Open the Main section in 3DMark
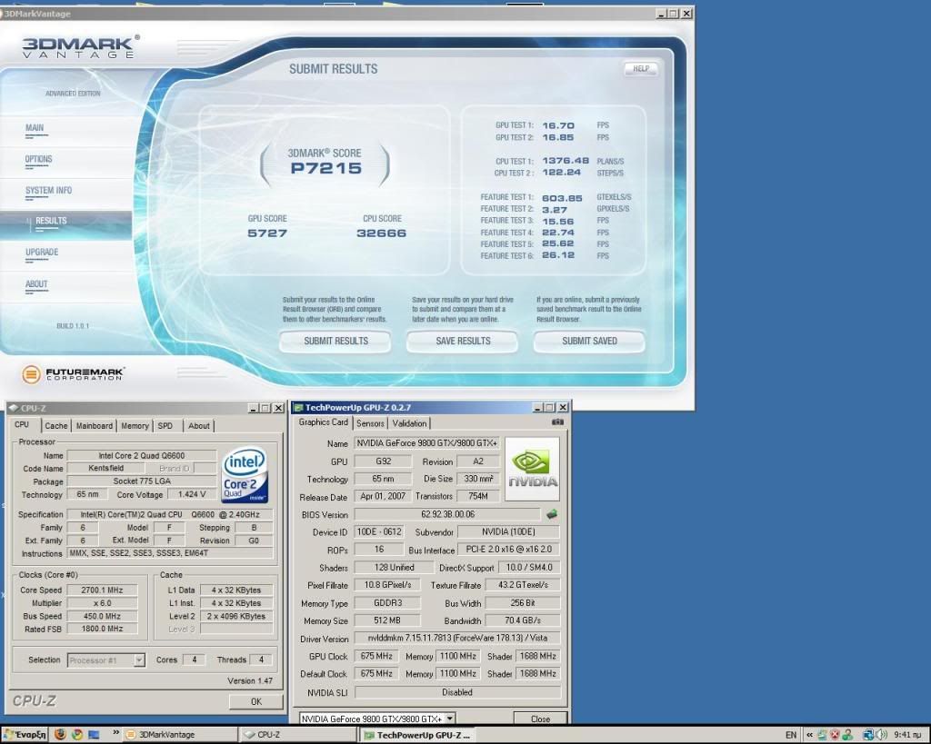Screen dimensions: 931x744 tap(35, 127)
